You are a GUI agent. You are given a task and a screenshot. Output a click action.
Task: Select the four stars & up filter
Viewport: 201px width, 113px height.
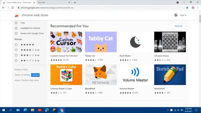click(x=16, y=50)
